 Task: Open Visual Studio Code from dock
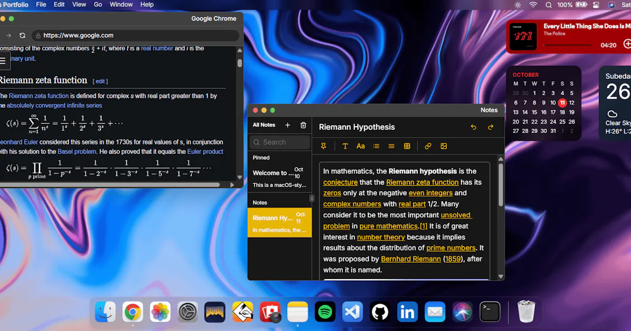[x=352, y=312]
